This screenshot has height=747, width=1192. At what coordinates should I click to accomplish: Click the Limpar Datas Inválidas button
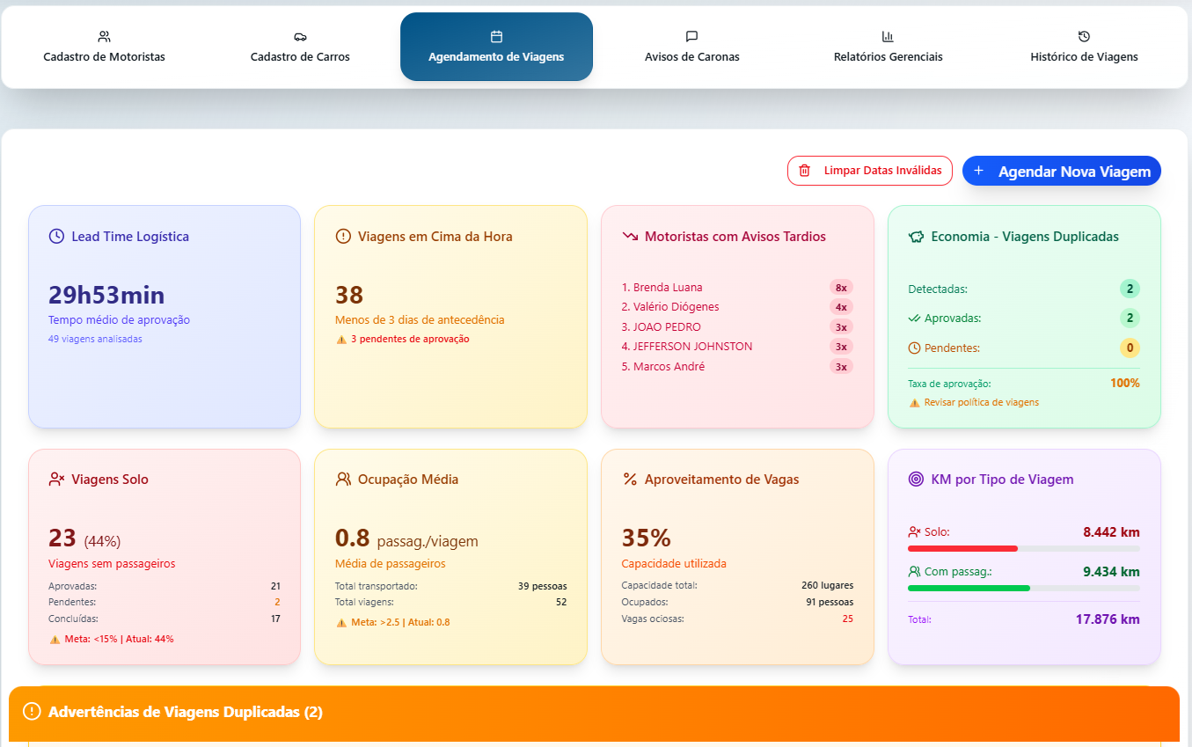869,171
